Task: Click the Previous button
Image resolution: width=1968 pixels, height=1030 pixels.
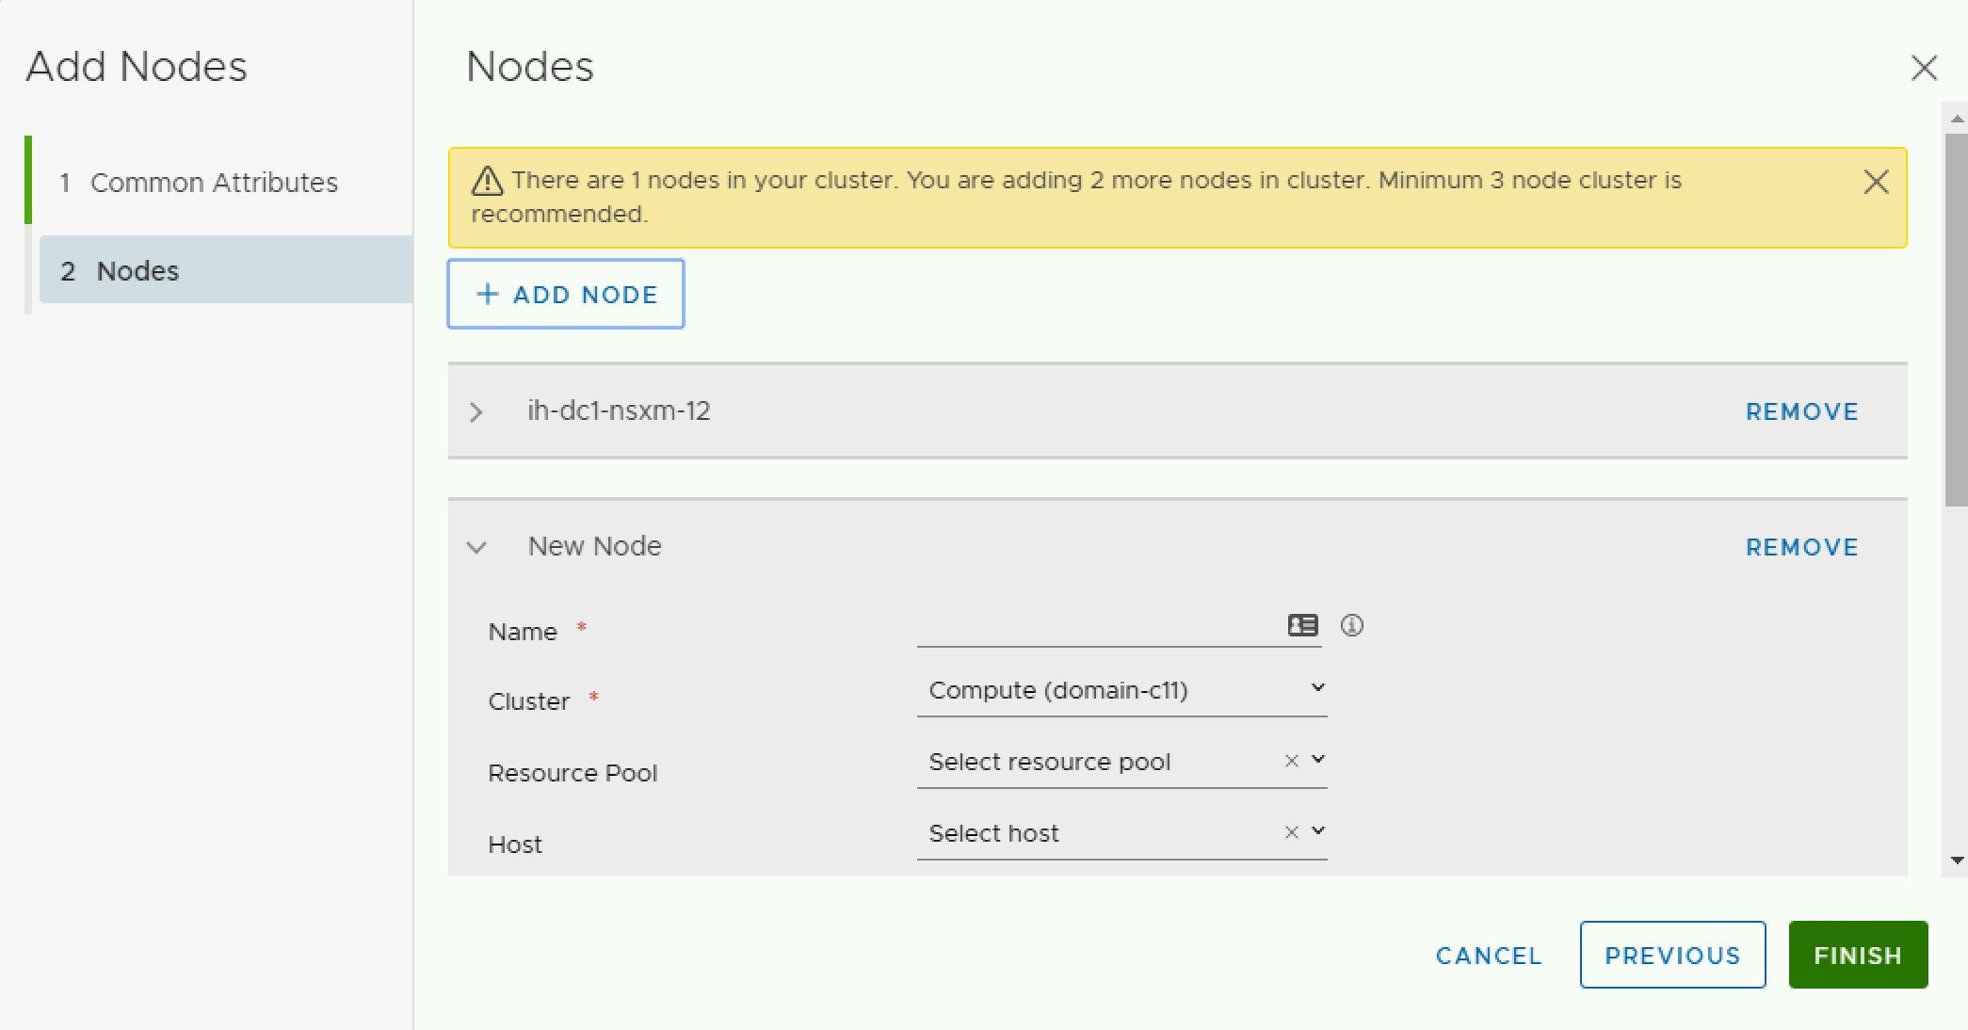Action: (1671, 955)
